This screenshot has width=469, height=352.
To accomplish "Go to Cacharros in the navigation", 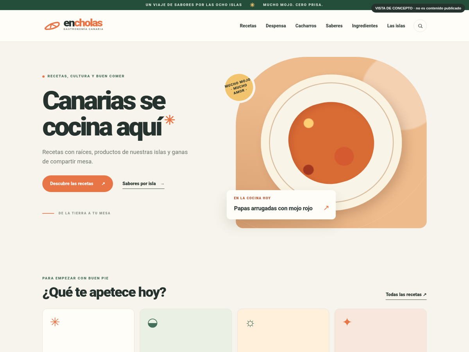I will 306,26.
